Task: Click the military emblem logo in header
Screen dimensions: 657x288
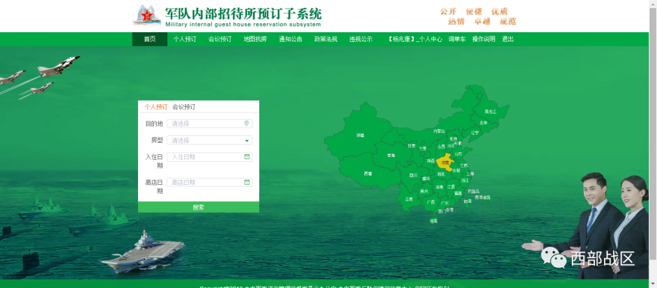Action: point(145,15)
